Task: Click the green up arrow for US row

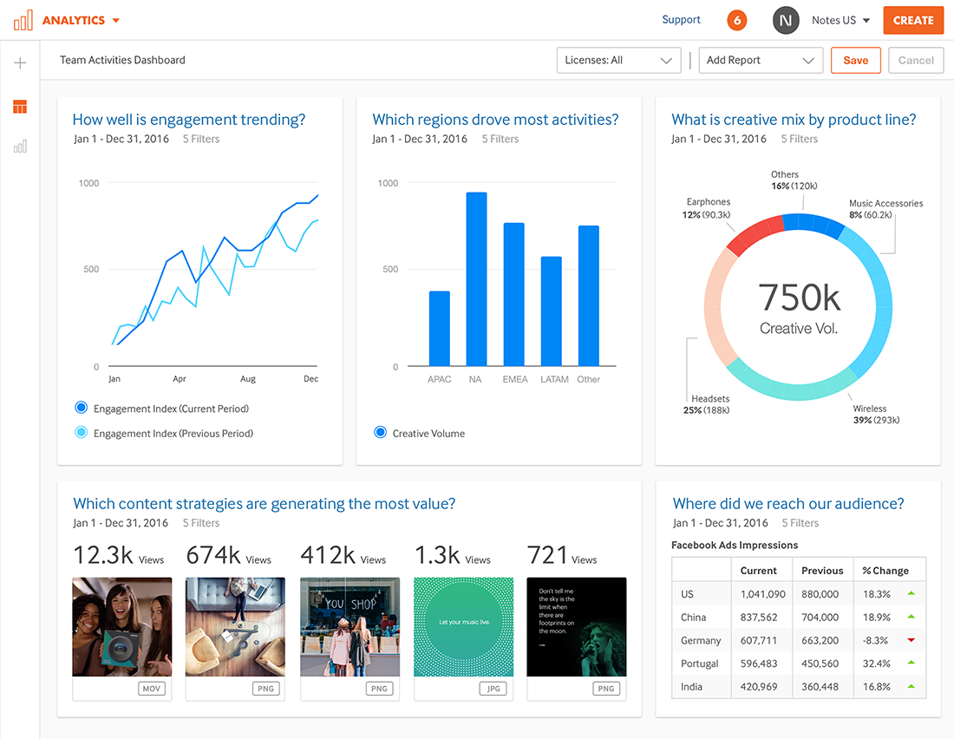Action: pos(911,593)
